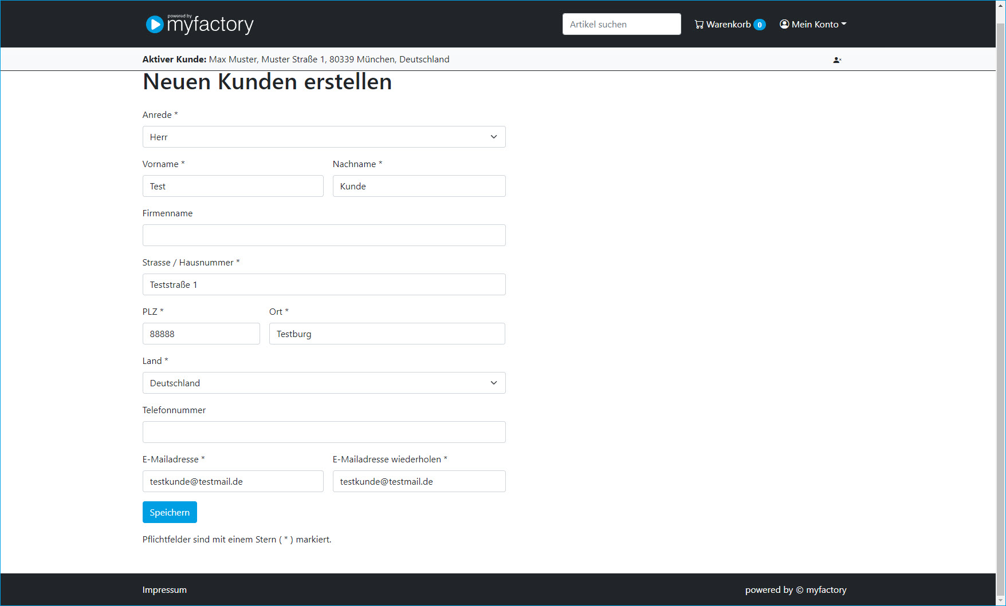Open the Anrede dropdown

pyautogui.click(x=324, y=137)
